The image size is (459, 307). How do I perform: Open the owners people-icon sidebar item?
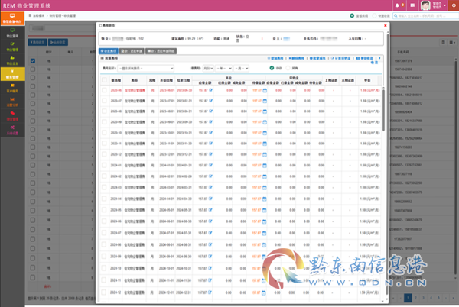pos(12,60)
